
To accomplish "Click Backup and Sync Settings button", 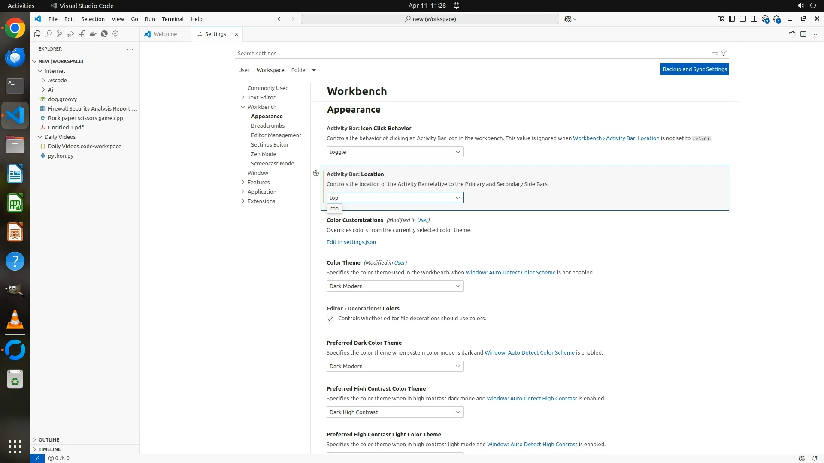I will [x=694, y=69].
